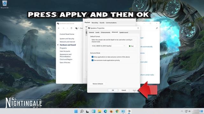The width and height of the screenshot is (204, 114).
Task: Switch to the Levels tab
Action: tap(97, 32)
